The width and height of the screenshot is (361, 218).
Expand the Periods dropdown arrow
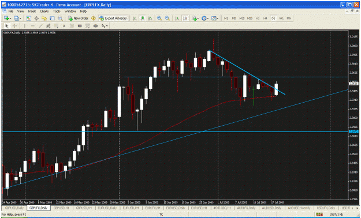(208, 18)
